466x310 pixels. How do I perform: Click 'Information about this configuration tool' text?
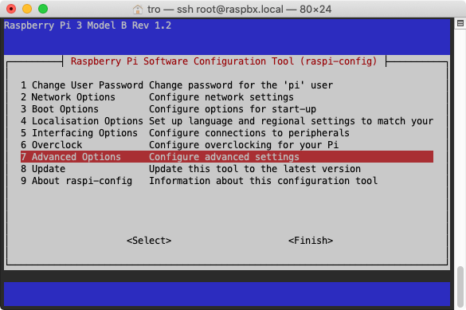263,181
